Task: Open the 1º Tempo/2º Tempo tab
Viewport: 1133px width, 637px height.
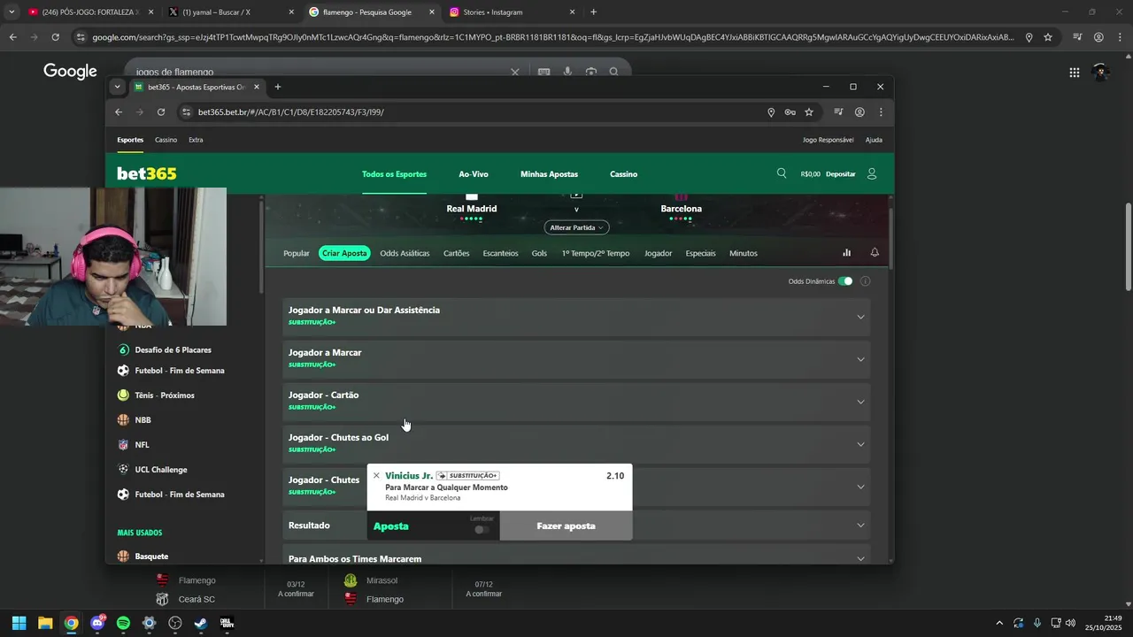Action: [596, 253]
